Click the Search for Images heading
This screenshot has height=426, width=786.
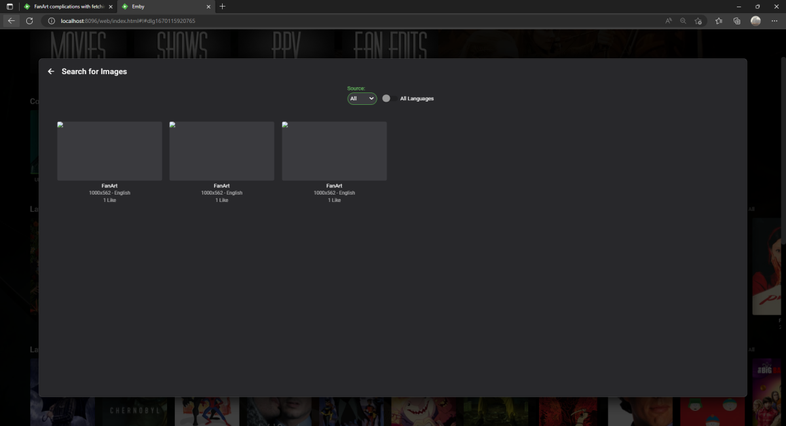[x=94, y=71]
